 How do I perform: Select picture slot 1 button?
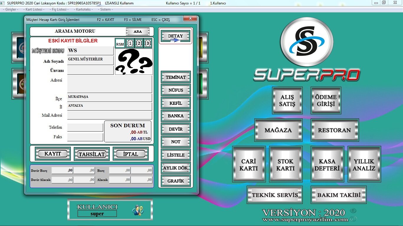click(x=130, y=44)
